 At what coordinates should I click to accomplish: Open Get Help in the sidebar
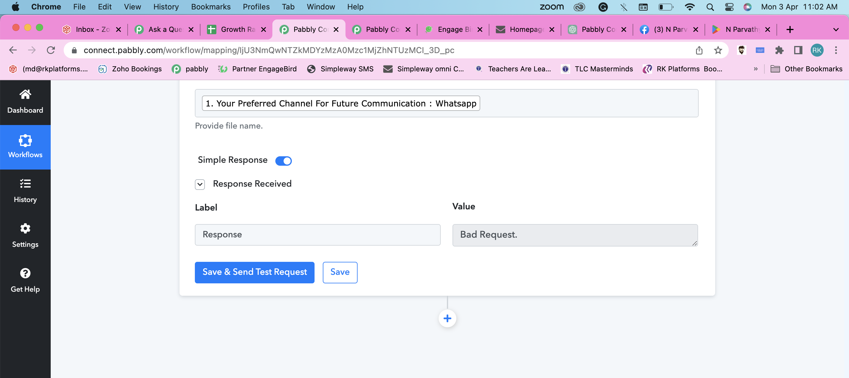[25, 281]
